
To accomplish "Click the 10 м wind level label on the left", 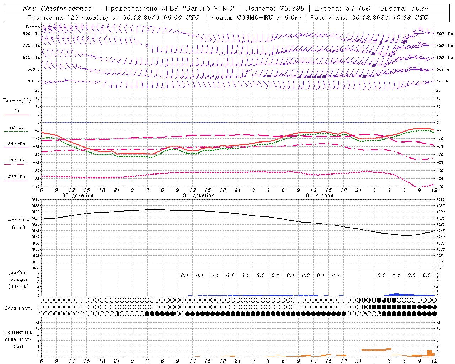I will point(34,81).
